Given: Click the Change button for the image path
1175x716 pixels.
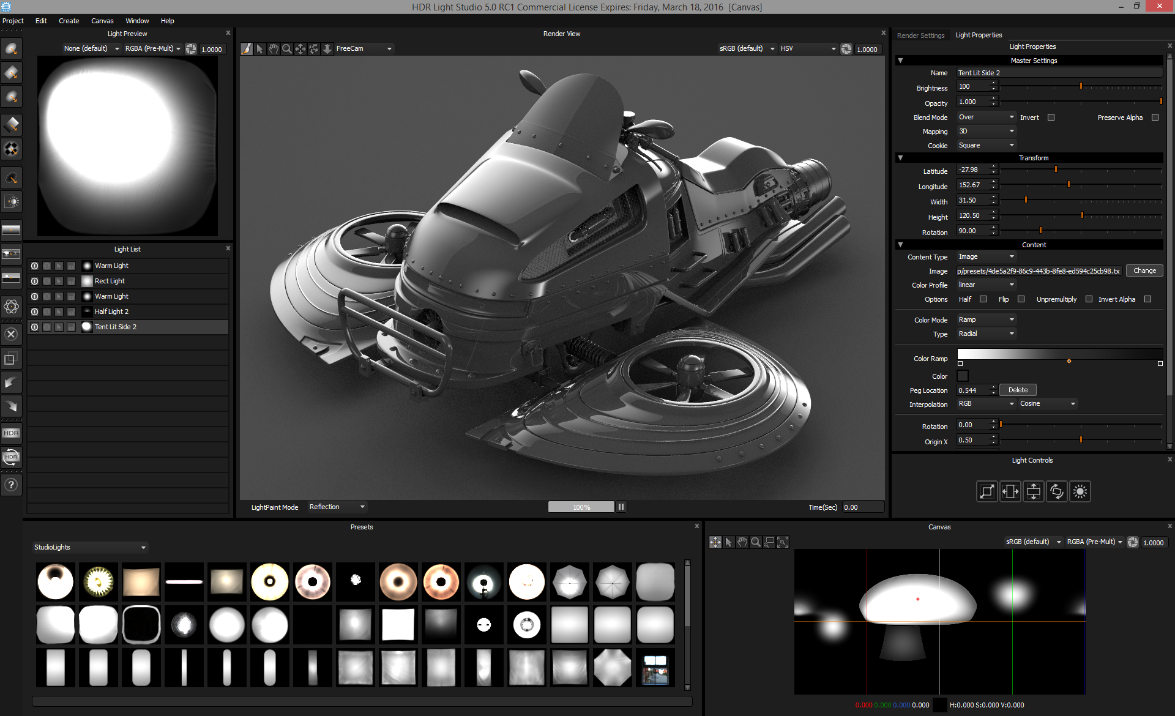Looking at the screenshot, I should [x=1144, y=270].
